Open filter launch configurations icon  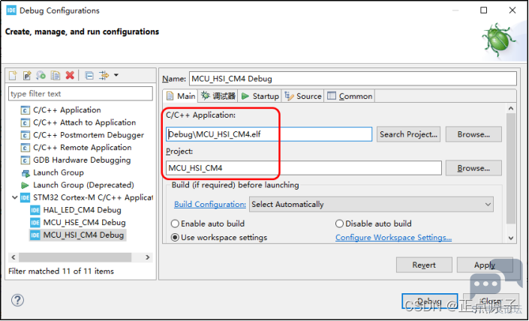(x=104, y=75)
